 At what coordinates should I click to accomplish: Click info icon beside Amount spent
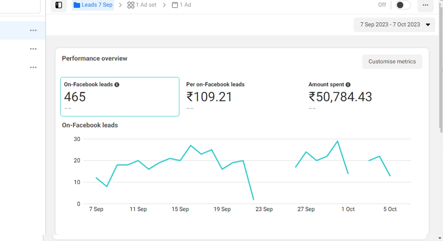348,85
